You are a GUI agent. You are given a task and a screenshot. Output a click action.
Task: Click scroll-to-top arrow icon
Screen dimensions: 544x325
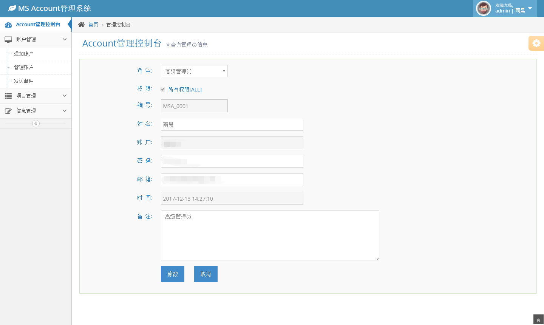click(x=538, y=320)
